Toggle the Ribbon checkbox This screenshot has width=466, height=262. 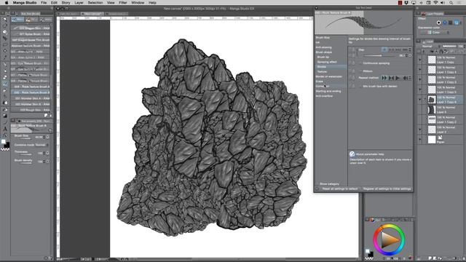[360, 71]
